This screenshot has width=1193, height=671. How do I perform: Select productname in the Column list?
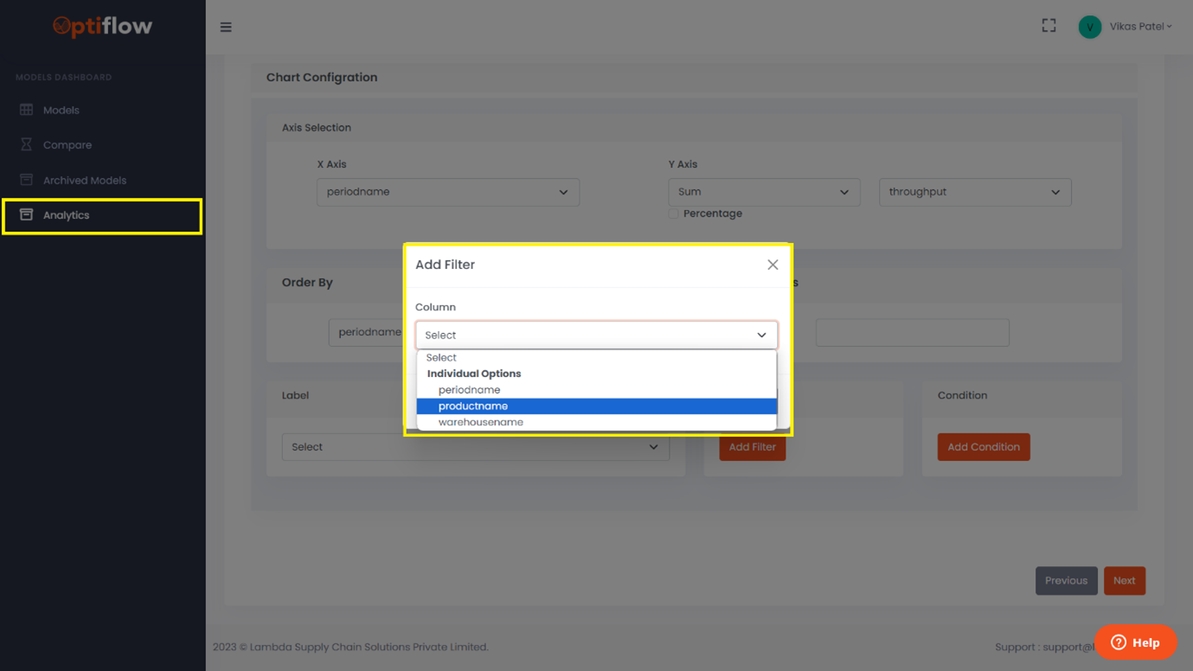pos(474,406)
